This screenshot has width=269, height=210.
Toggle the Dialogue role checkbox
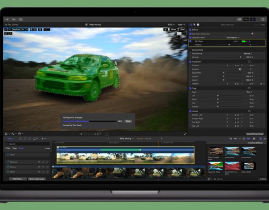pyautogui.click(x=8, y=162)
